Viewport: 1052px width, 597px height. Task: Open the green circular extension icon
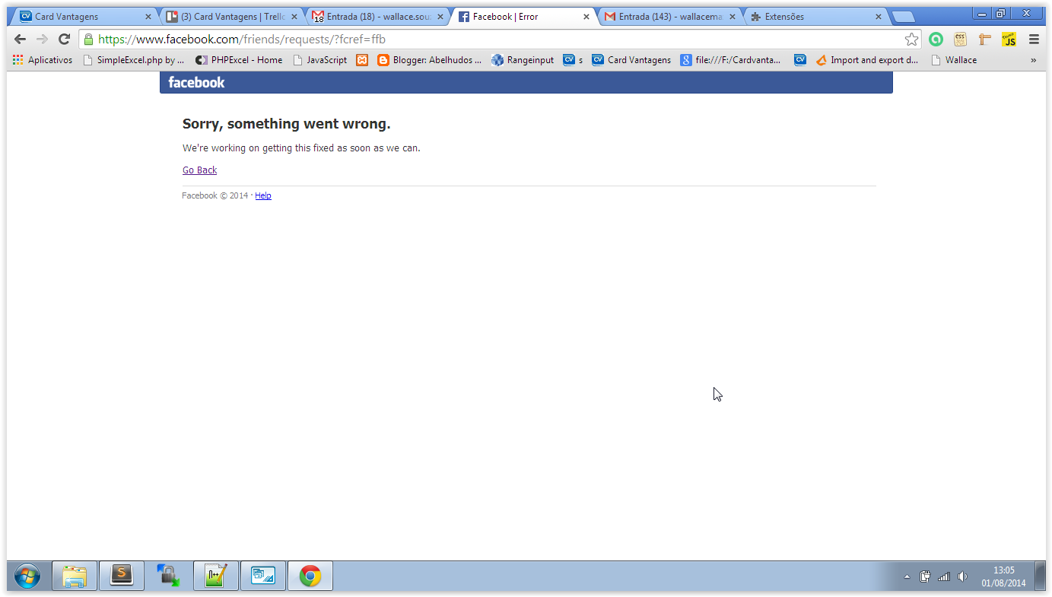936,40
